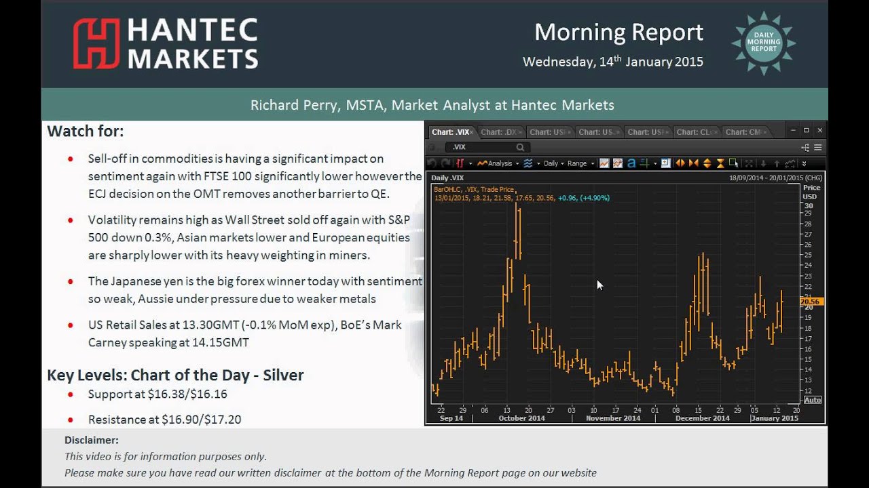Click the greyed down arrow icon

[x=763, y=163]
